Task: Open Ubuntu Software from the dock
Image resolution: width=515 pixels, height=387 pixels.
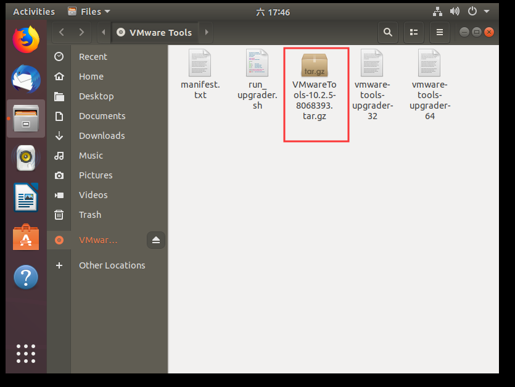Action: pyautogui.click(x=26, y=237)
